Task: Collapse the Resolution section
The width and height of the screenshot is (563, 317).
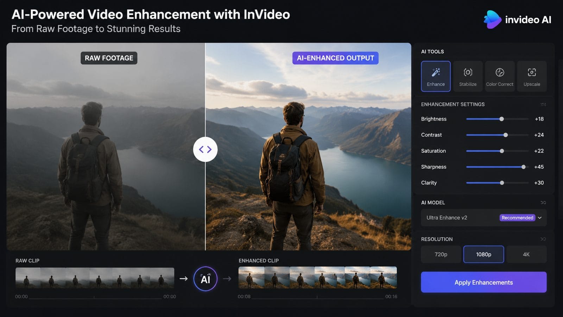Action: click(543, 239)
